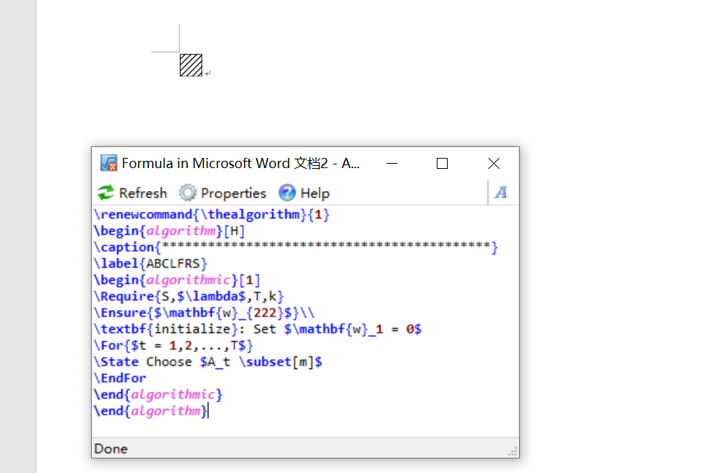The height and width of the screenshot is (473, 709).
Task: Minimize the Formula editor window
Action: (x=392, y=163)
